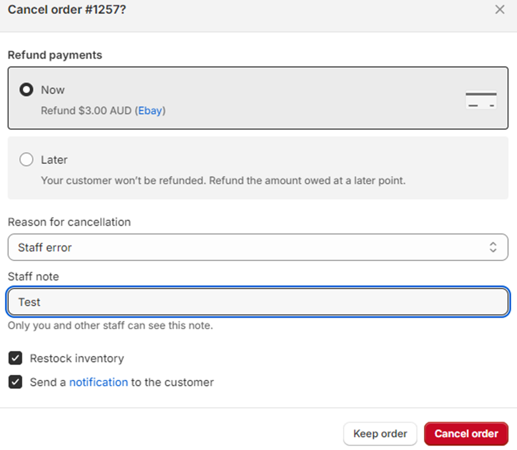Open Reason for cancellation dropdown
The height and width of the screenshot is (450, 517).
258,247
